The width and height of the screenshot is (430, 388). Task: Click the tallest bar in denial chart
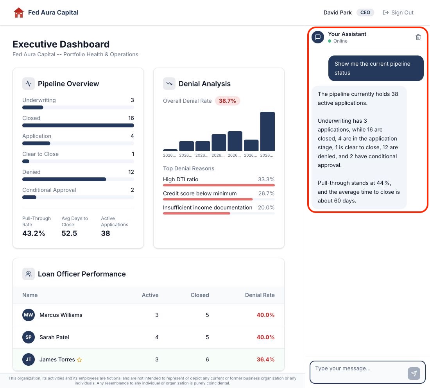click(267, 131)
